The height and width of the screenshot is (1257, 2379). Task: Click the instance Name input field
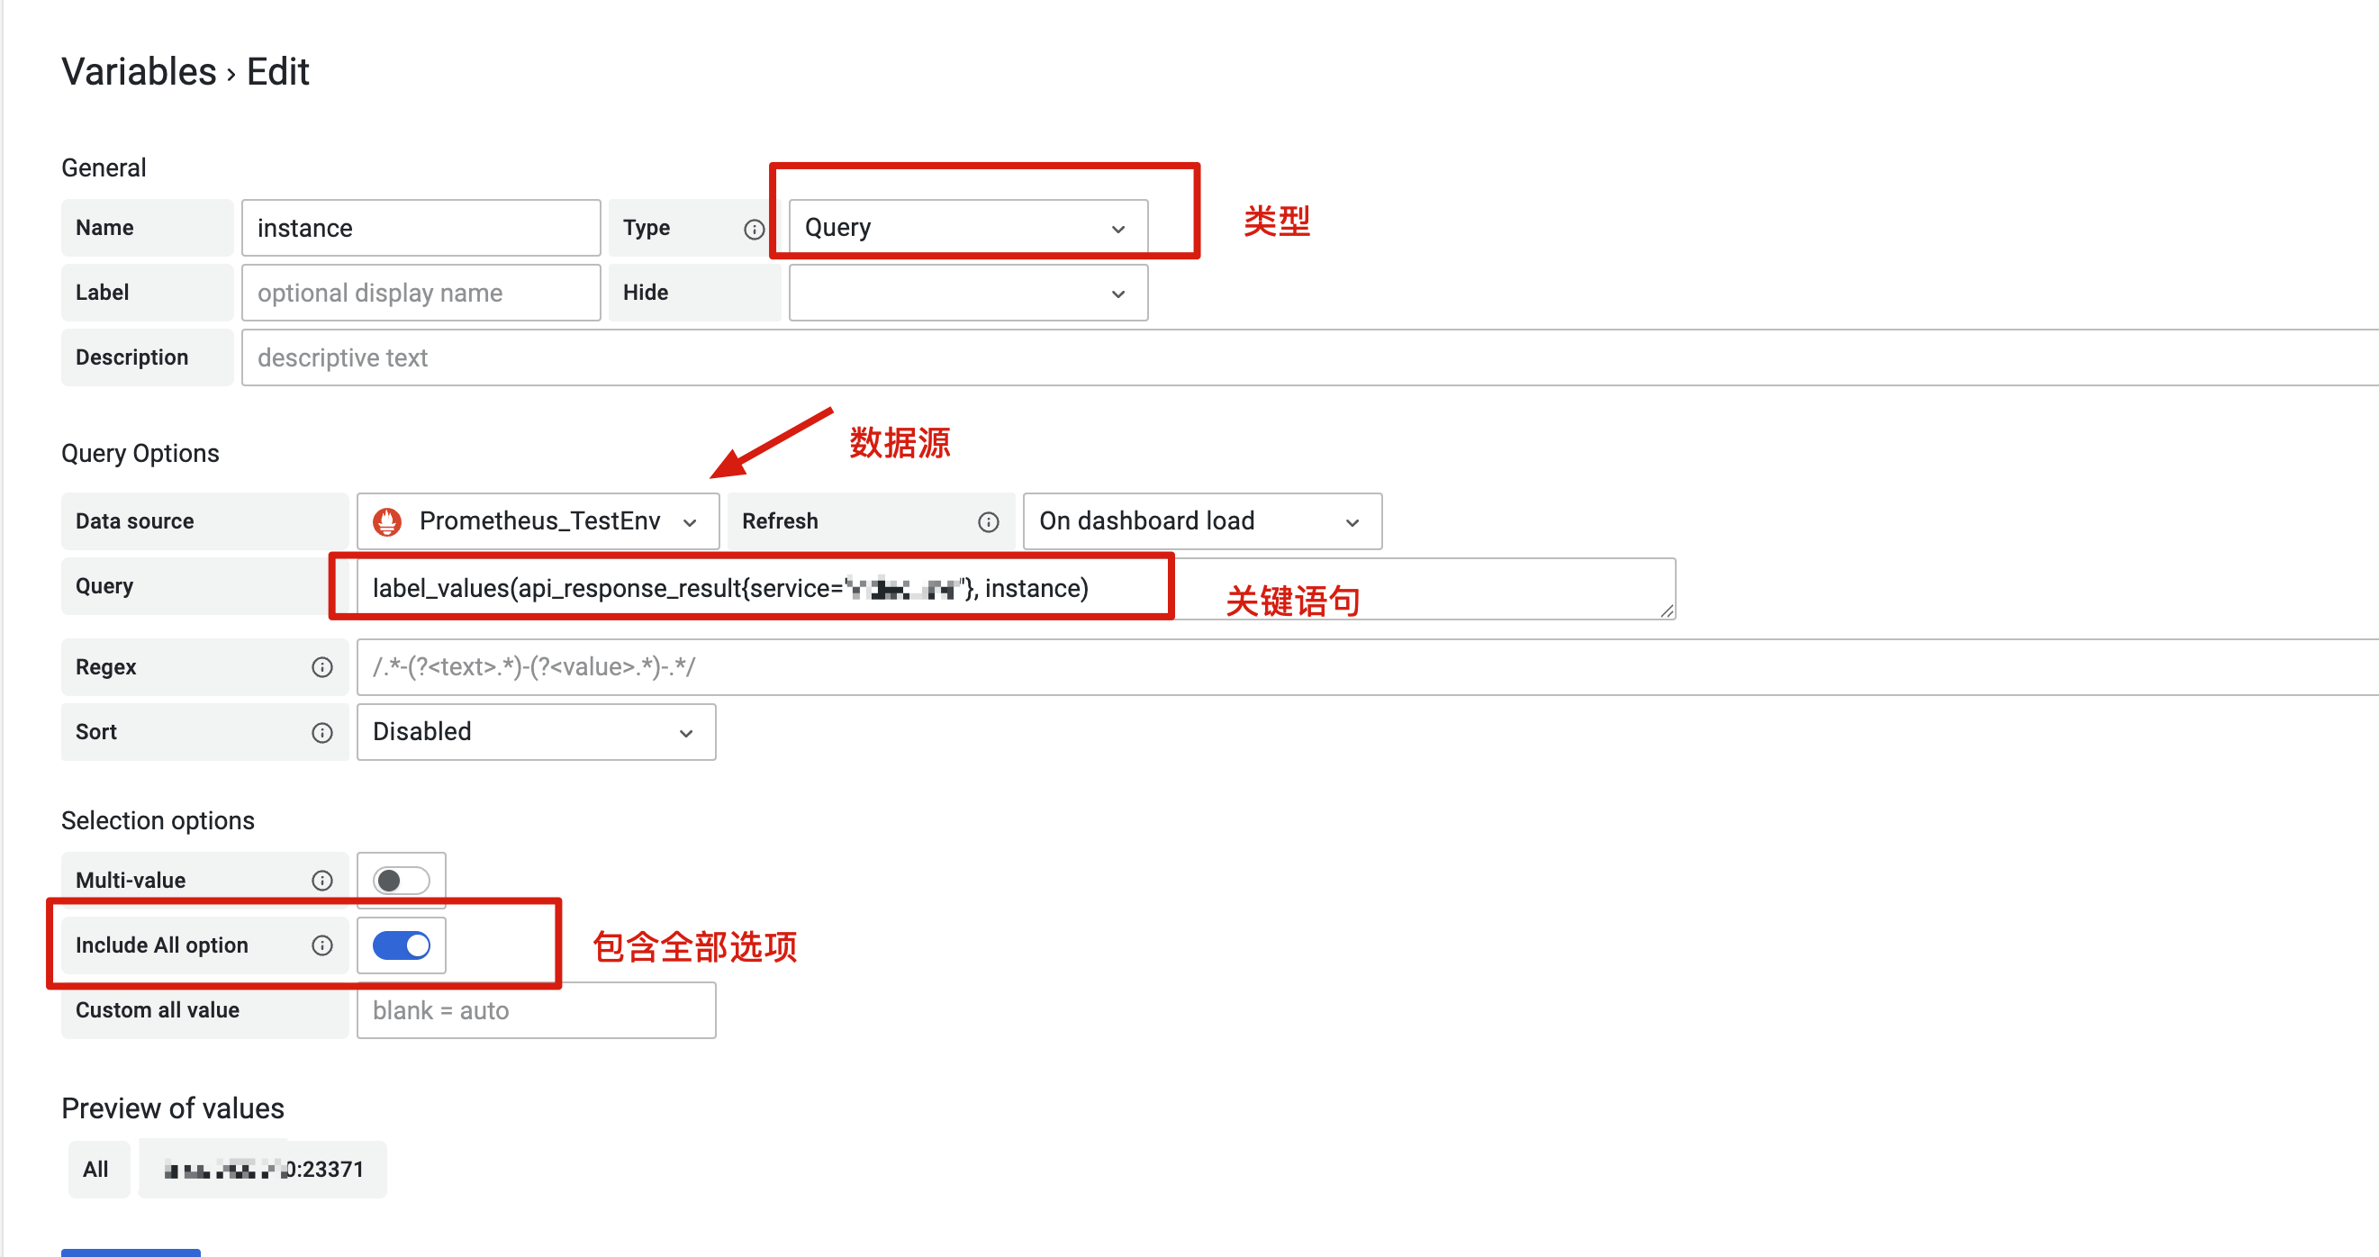pos(421,228)
